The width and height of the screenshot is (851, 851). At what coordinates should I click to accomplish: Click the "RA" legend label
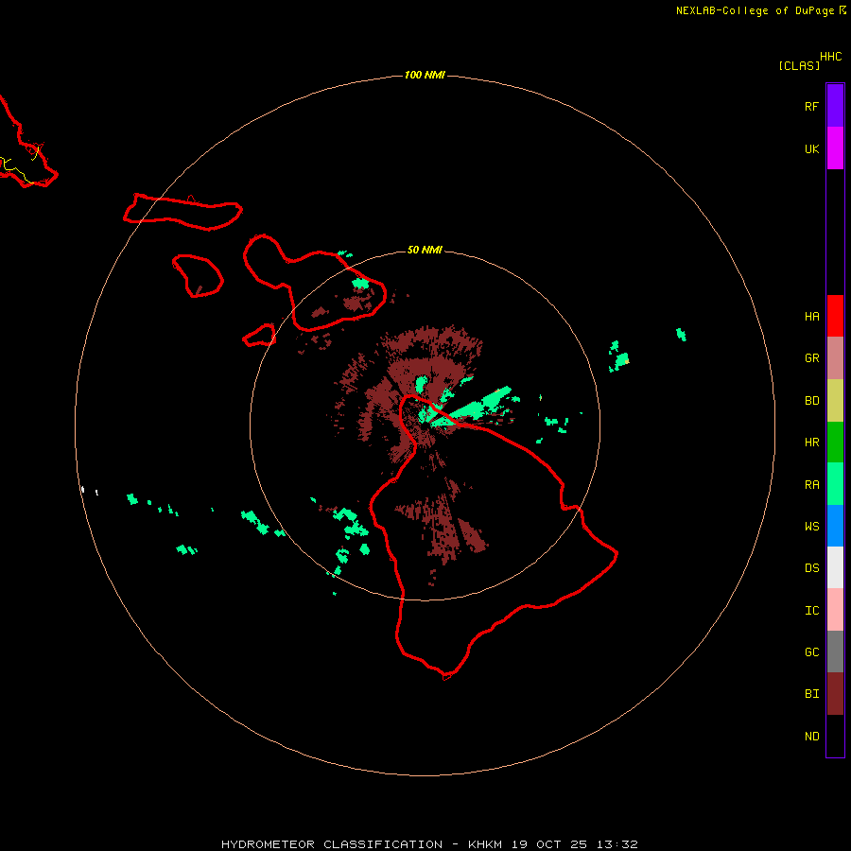811,485
